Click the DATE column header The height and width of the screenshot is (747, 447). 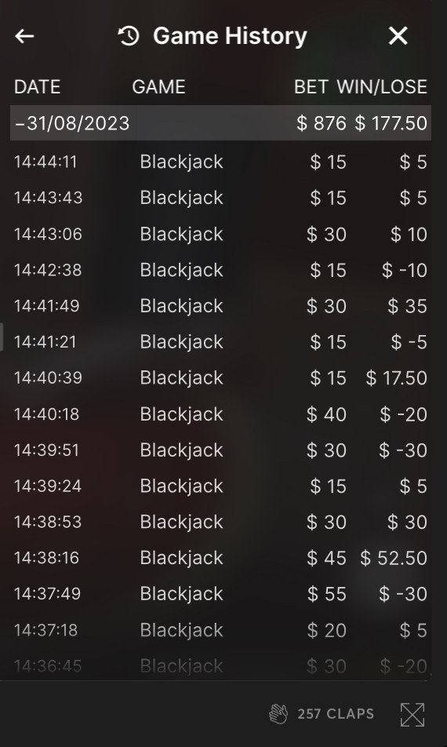click(37, 86)
